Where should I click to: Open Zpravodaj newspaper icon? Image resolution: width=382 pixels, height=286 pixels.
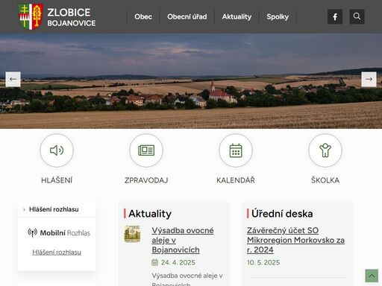(x=146, y=150)
